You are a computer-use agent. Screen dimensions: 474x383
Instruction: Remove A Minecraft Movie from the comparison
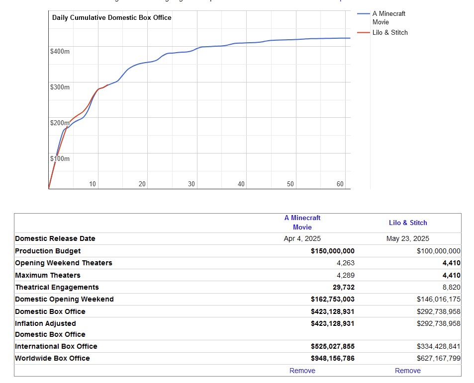[302, 371]
